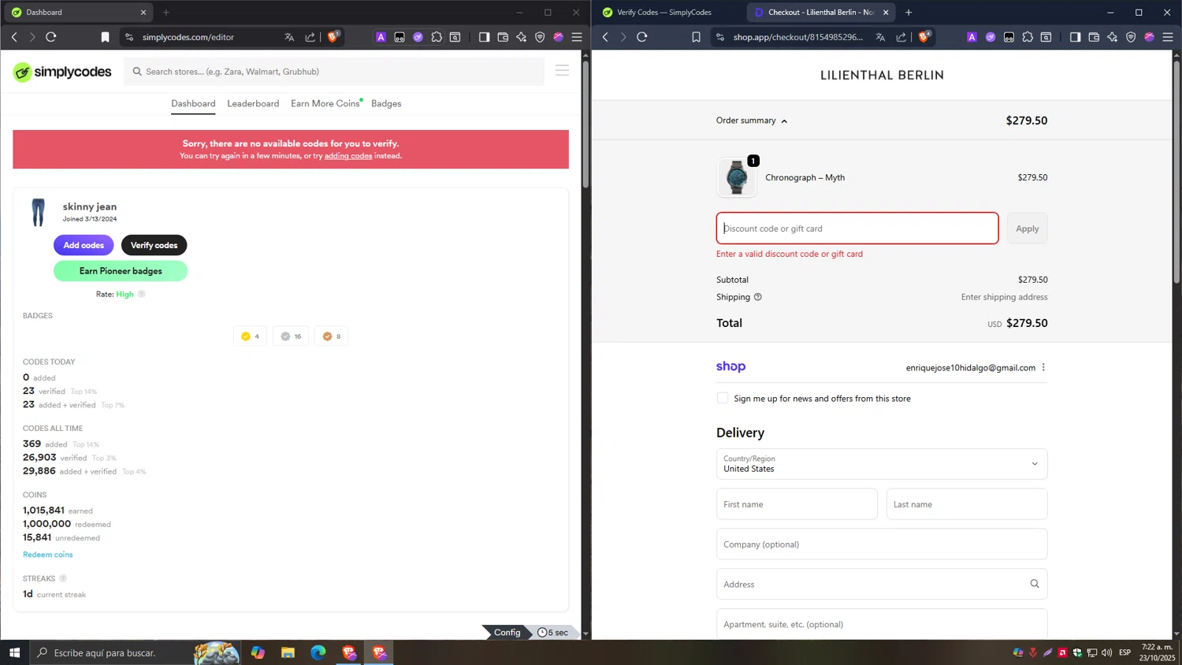Open Brave Shields in the left window
This screenshot has width=1182, height=665.
(x=333, y=36)
